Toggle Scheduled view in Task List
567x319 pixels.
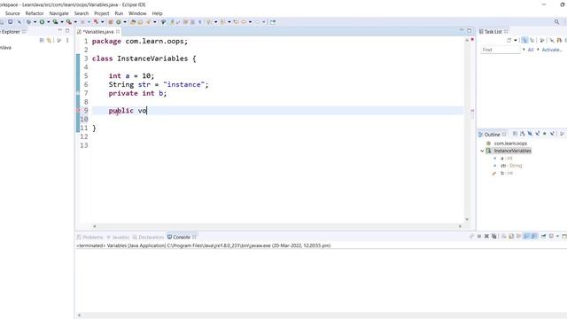[532, 40]
